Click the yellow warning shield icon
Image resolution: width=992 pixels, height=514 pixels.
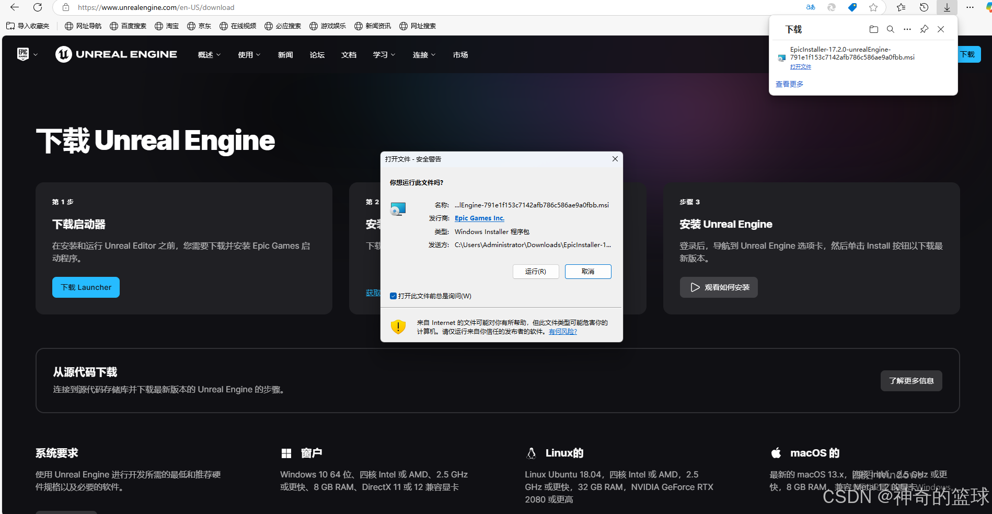(398, 327)
